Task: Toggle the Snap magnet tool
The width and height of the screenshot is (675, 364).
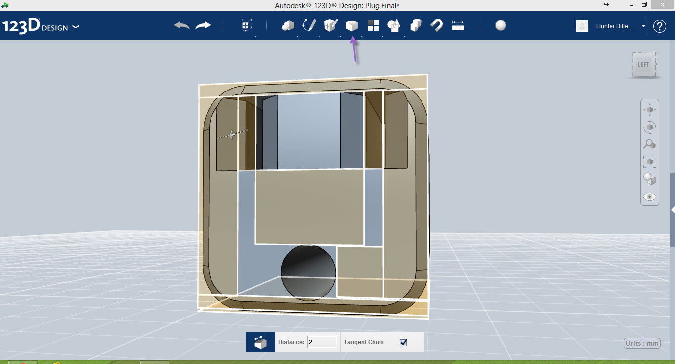Action: click(x=436, y=26)
